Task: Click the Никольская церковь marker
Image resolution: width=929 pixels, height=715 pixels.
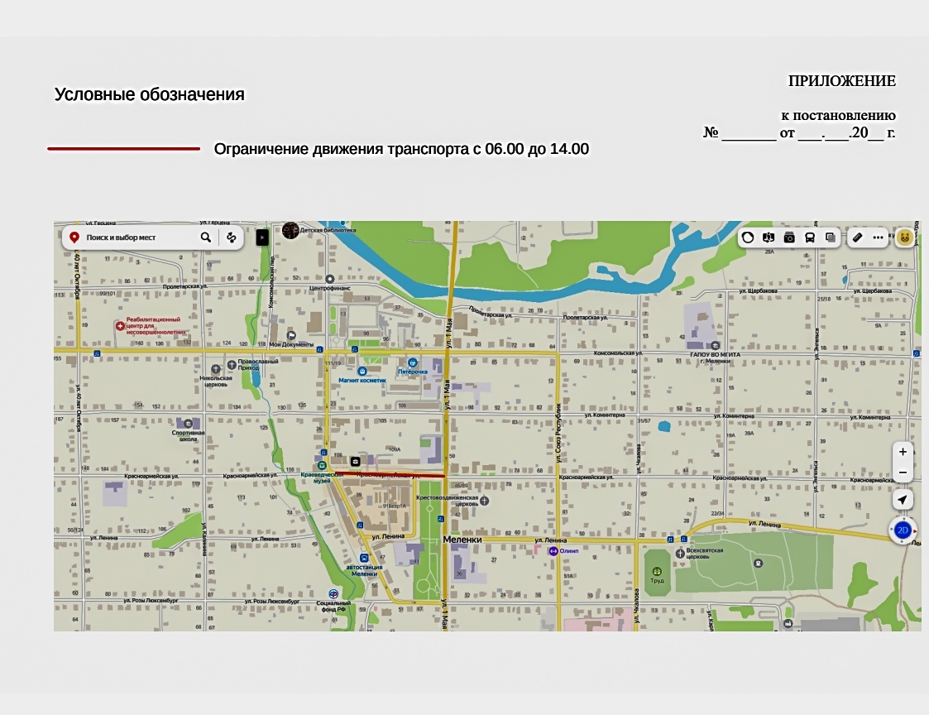Action: [x=216, y=369]
